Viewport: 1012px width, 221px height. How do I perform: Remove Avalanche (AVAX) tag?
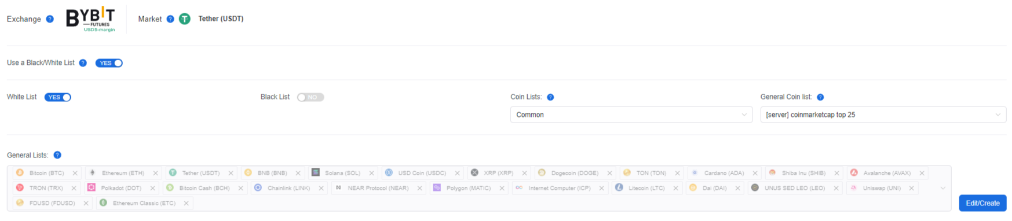tap(922, 173)
